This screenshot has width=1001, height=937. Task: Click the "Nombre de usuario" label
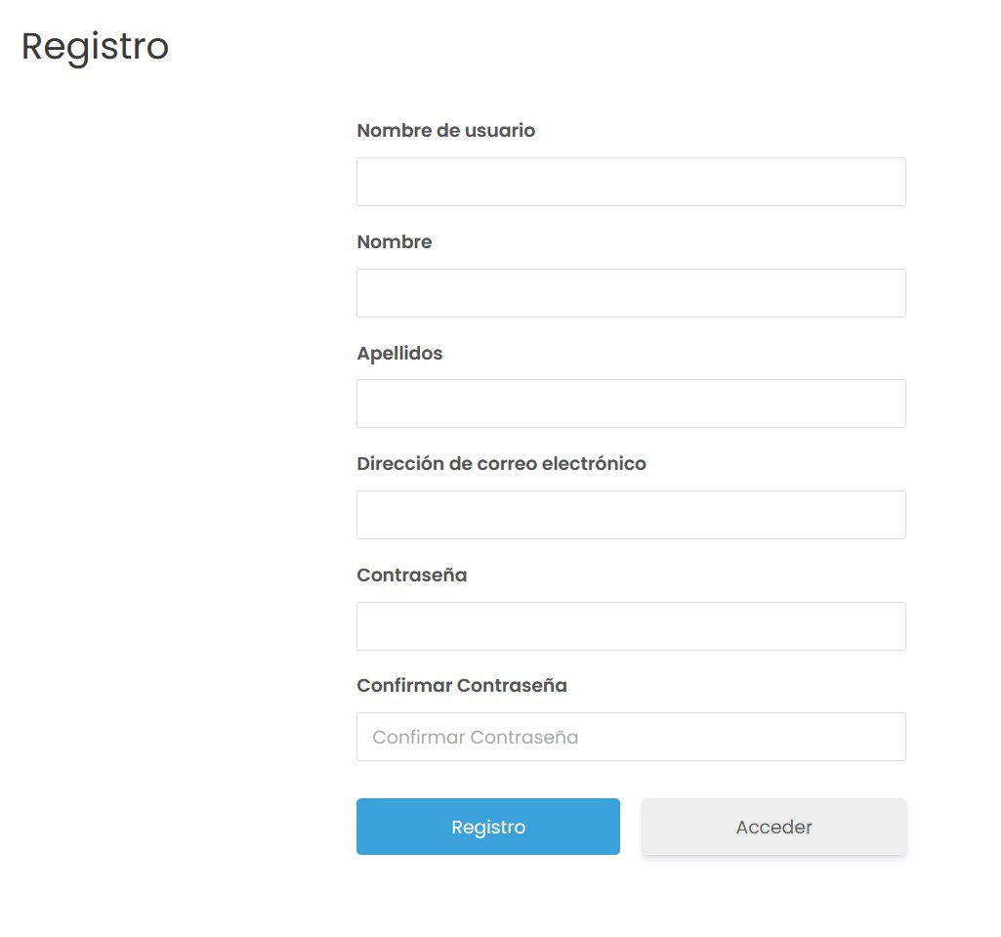pos(445,130)
